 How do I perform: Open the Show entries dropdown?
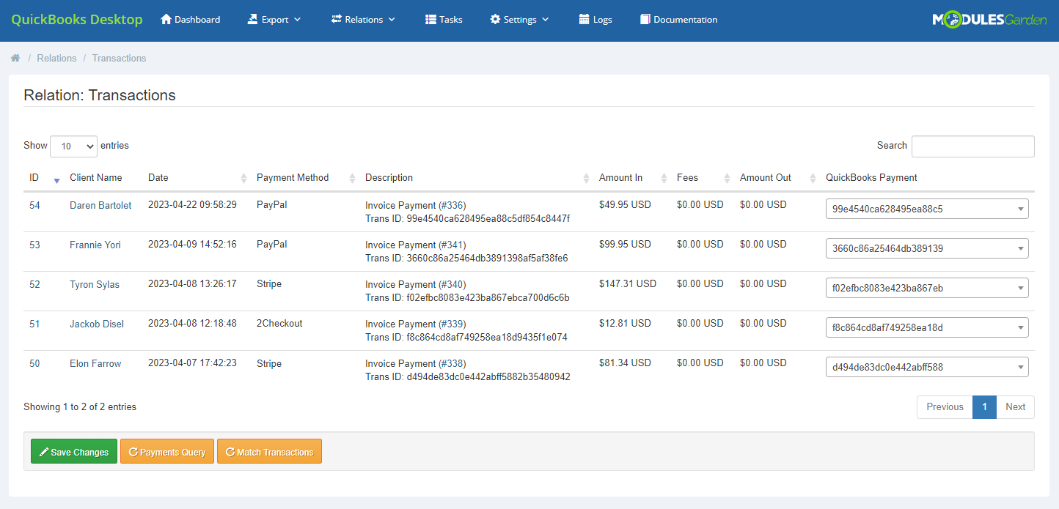[x=73, y=146]
